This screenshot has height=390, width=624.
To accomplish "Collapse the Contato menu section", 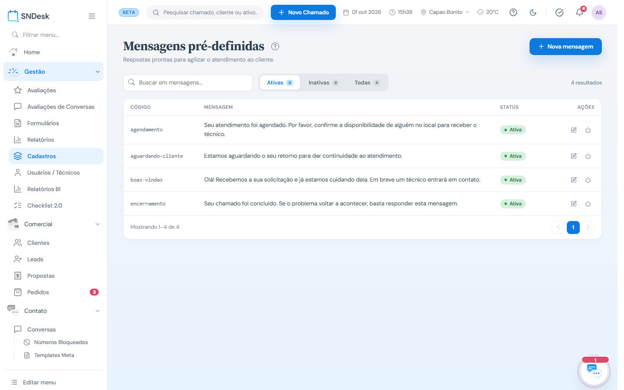I will pyautogui.click(x=53, y=311).
